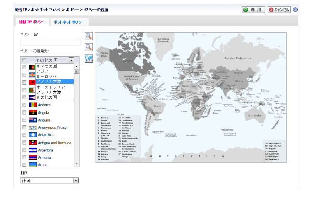
Task: Click the Andorra flag icon
Action: (33, 105)
